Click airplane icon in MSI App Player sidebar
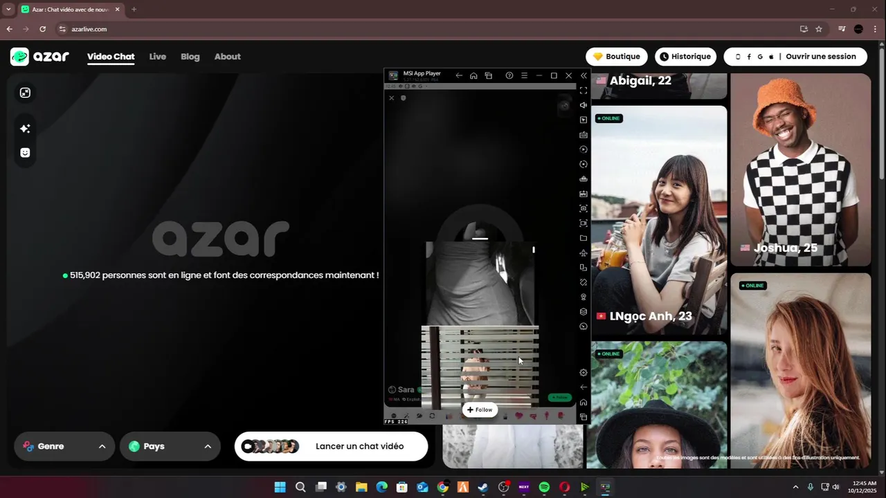Screen dimensions: 886x498 pyautogui.click(x=584, y=253)
